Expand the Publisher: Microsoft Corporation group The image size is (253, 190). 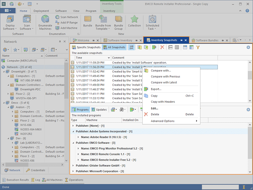pos(73,171)
